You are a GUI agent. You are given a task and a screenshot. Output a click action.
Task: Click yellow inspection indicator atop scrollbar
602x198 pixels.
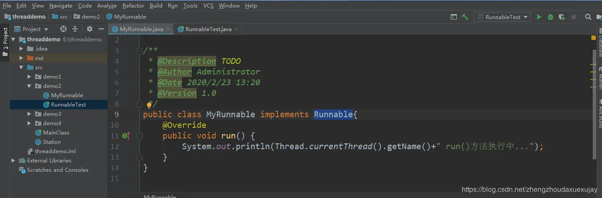(594, 39)
